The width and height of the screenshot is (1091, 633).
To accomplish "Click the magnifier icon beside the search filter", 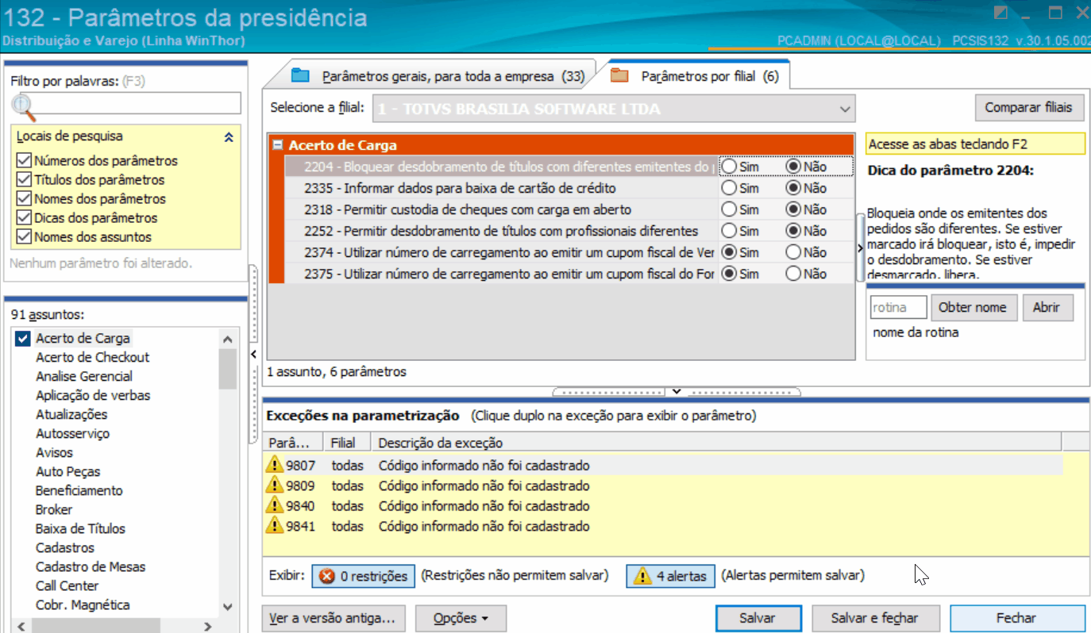I will (24, 105).
